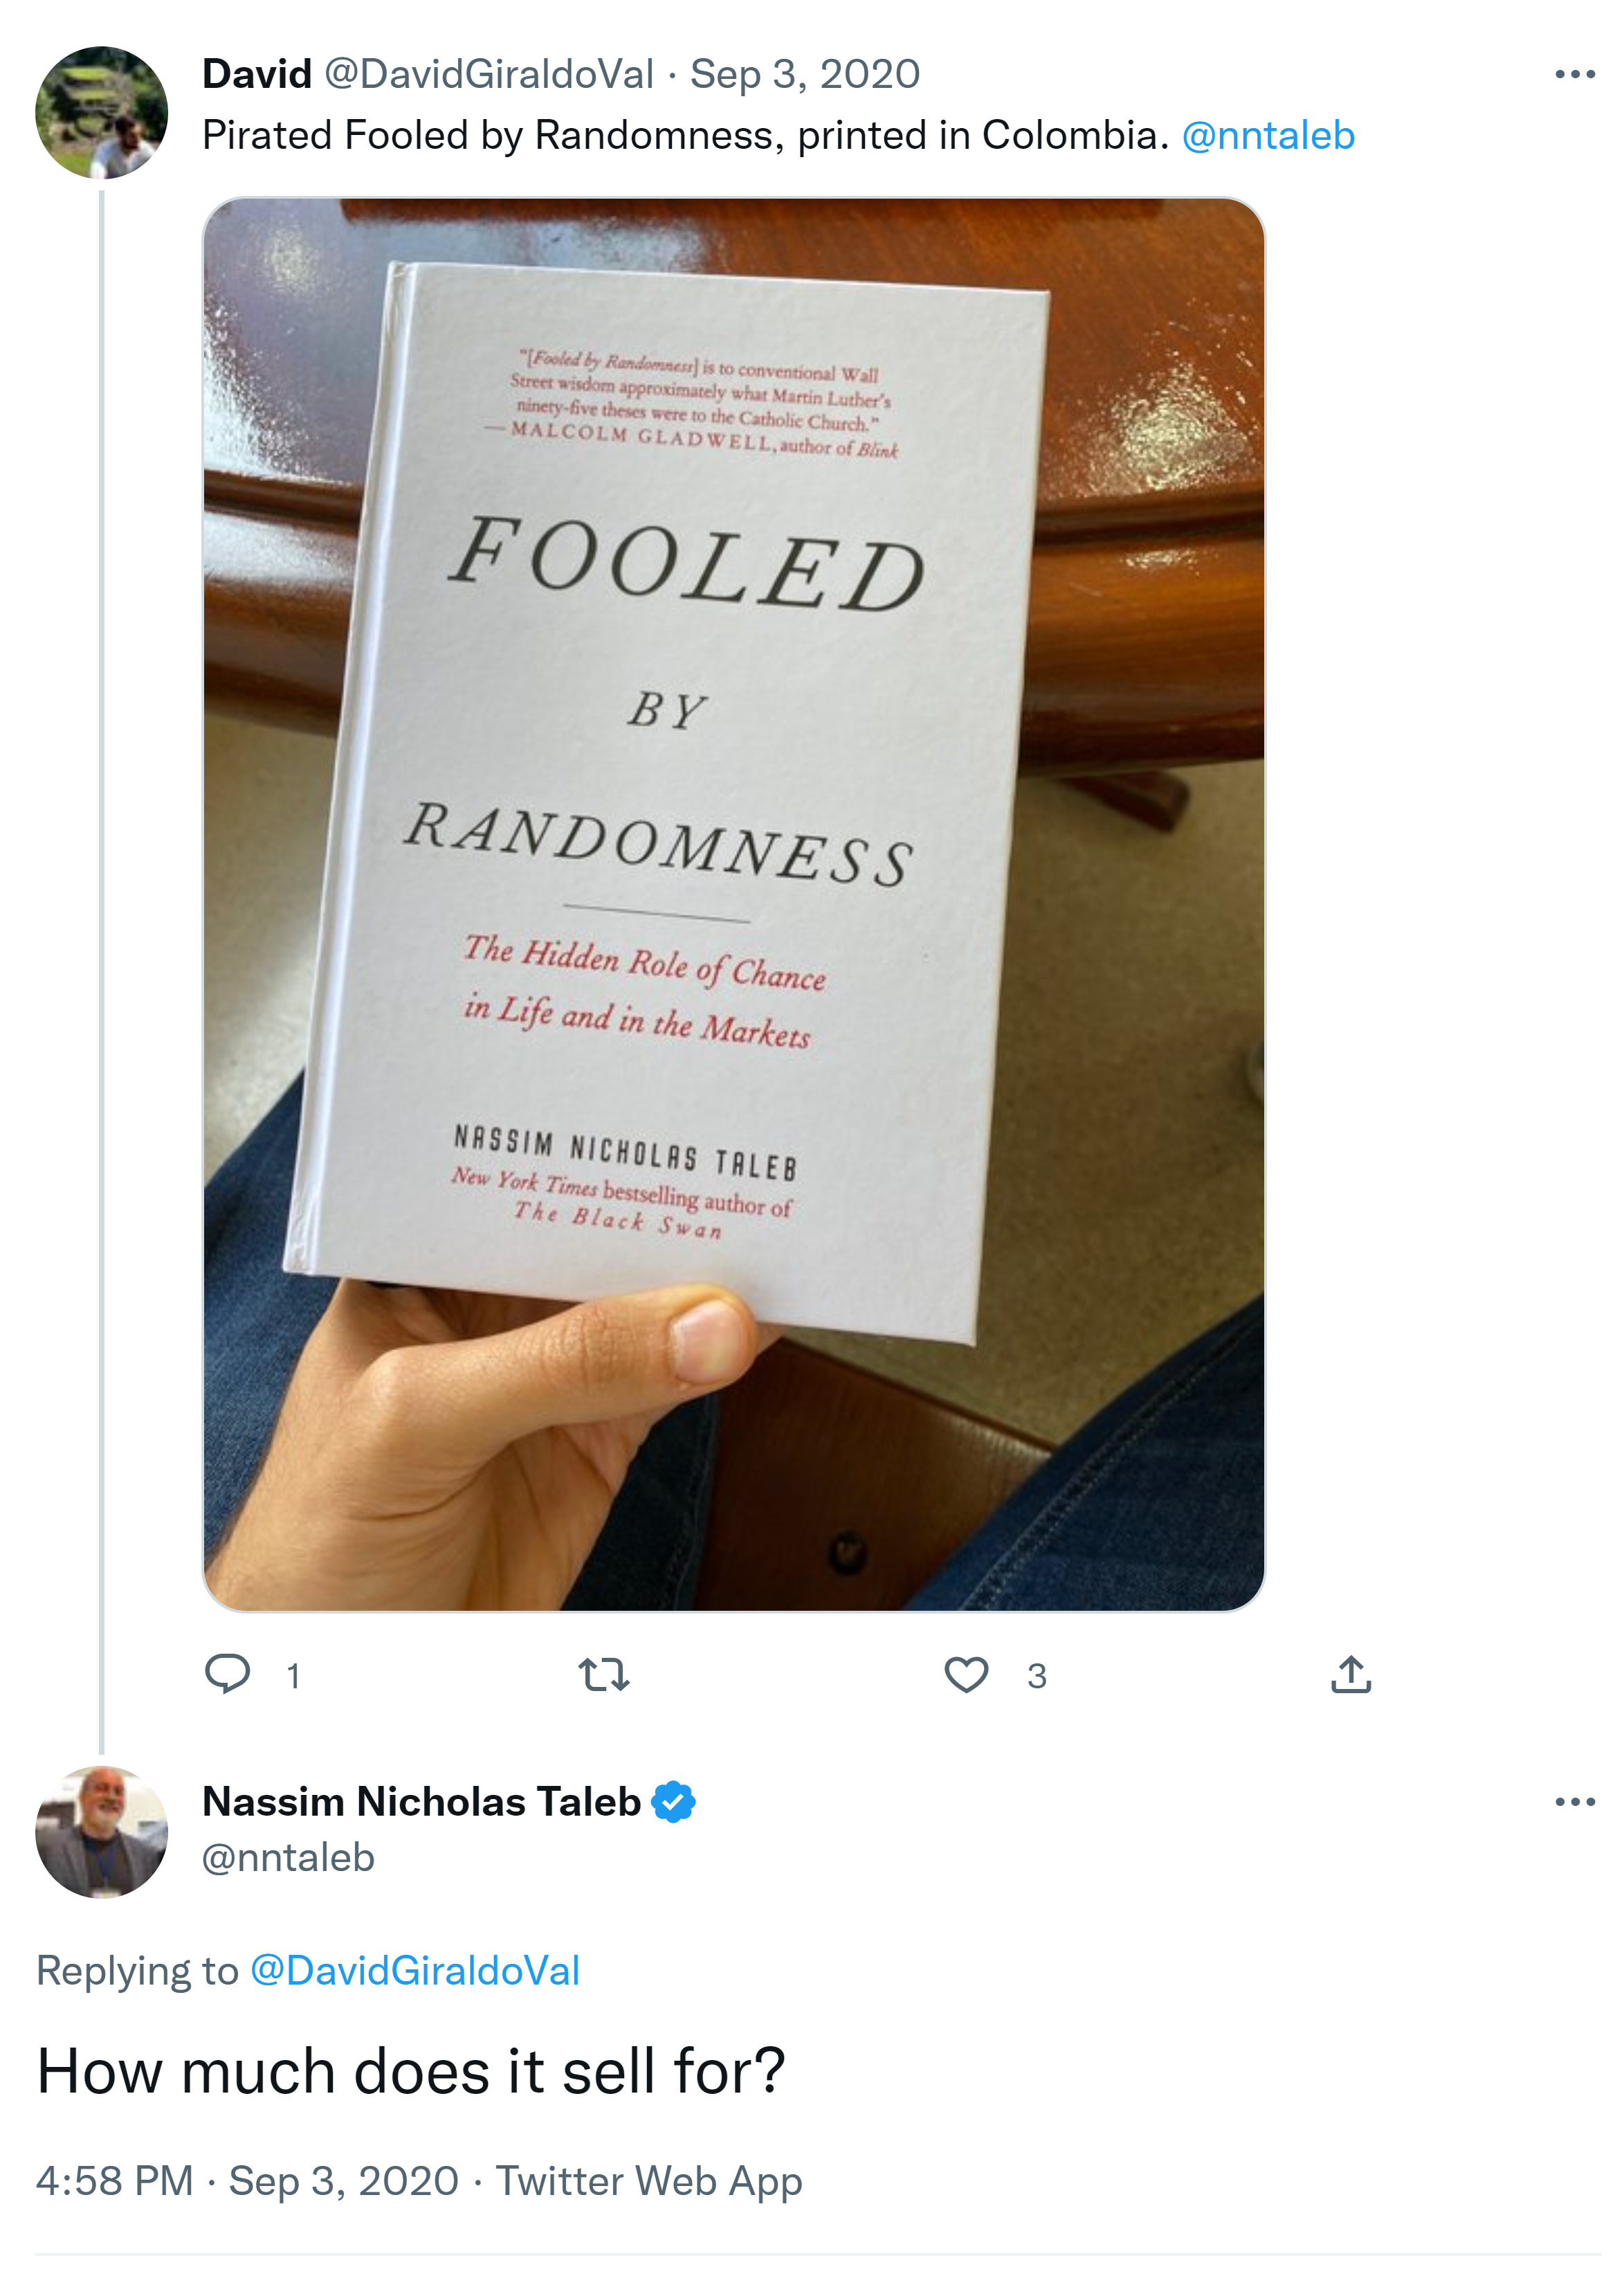This screenshot has width=1624, height=2276.
Task: Click the Sep 3, 2020 date on David's tweet
Action: [805, 74]
